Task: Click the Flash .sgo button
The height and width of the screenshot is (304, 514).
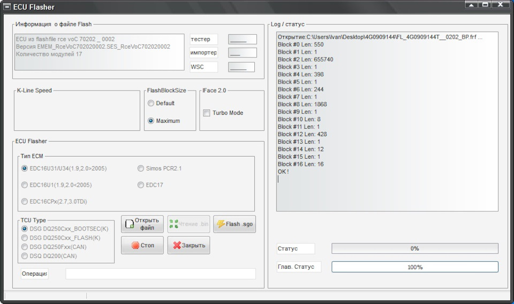Action: pyautogui.click(x=235, y=224)
